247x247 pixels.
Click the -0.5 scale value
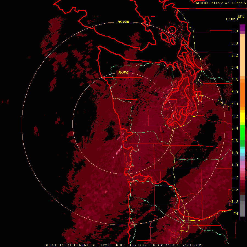[x=233, y=189]
